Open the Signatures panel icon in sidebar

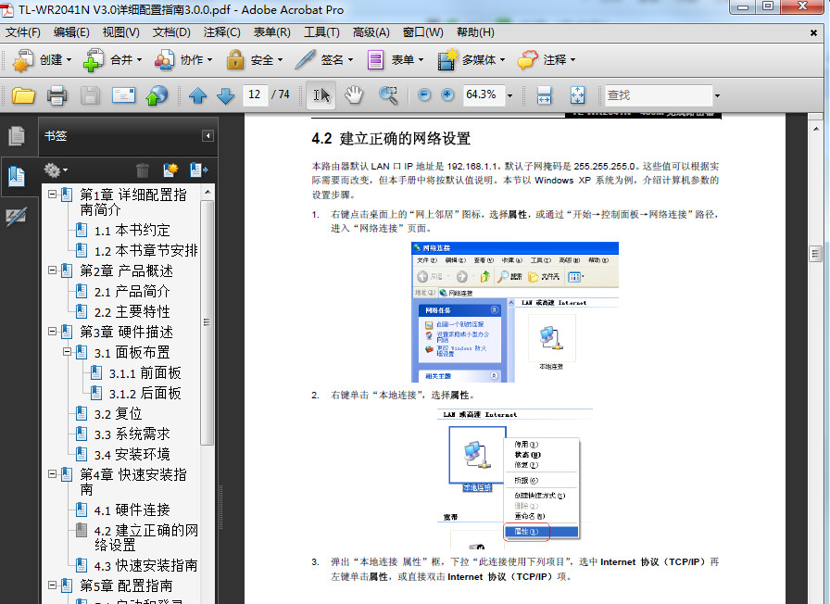pos(17,216)
